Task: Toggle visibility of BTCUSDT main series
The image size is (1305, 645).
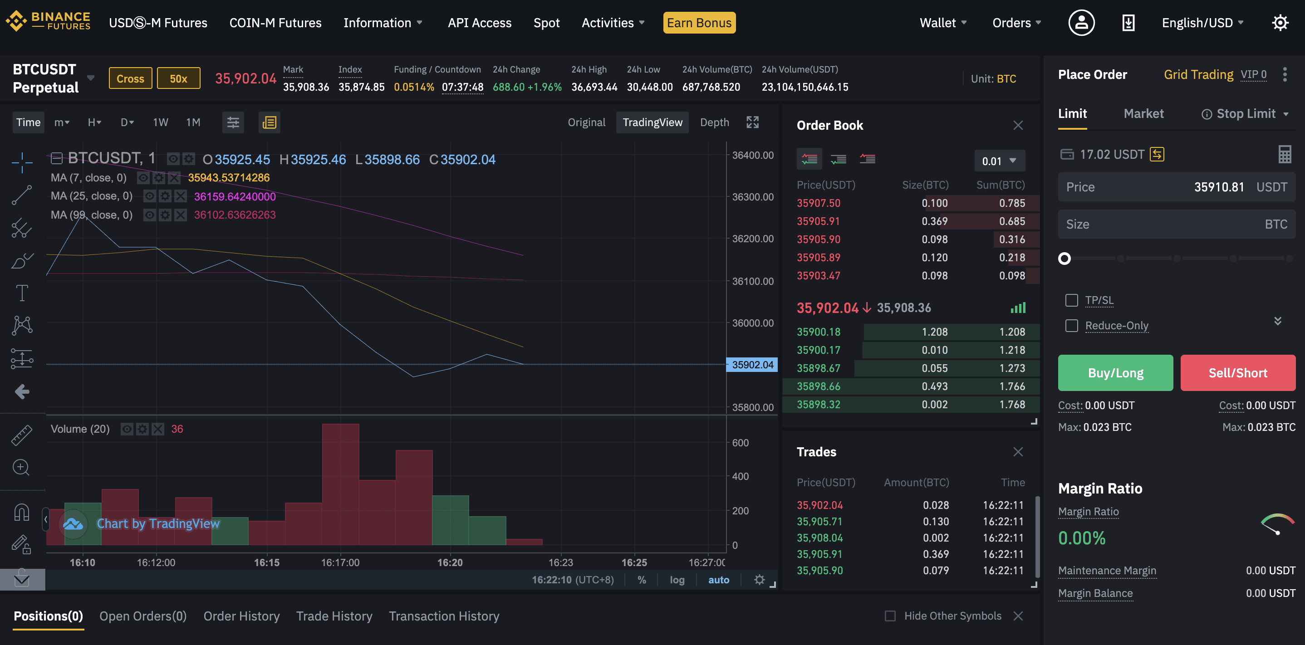Action: (173, 160)
